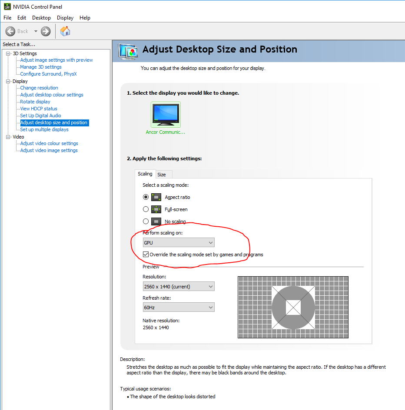Open the Resolution 2560 x 1440 dropdown

click(179, 286)
